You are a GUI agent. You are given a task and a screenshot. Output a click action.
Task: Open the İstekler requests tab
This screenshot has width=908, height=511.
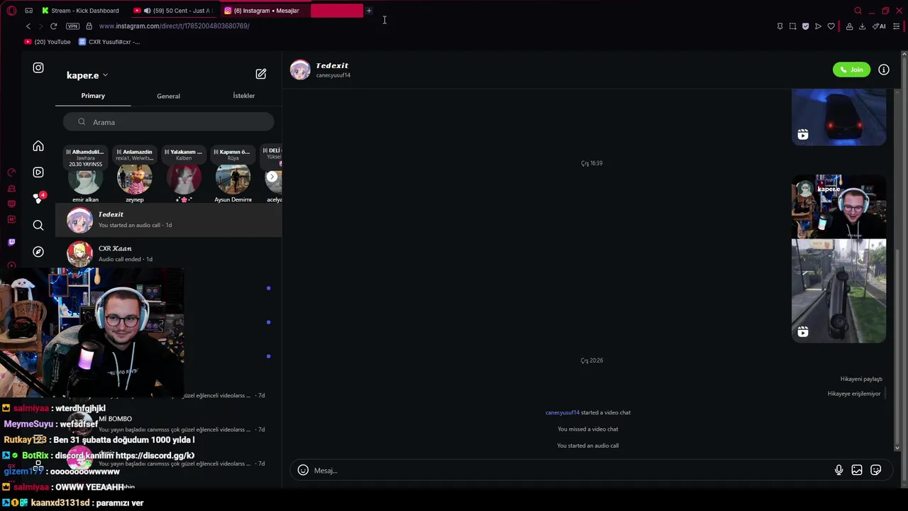point(244,96)
